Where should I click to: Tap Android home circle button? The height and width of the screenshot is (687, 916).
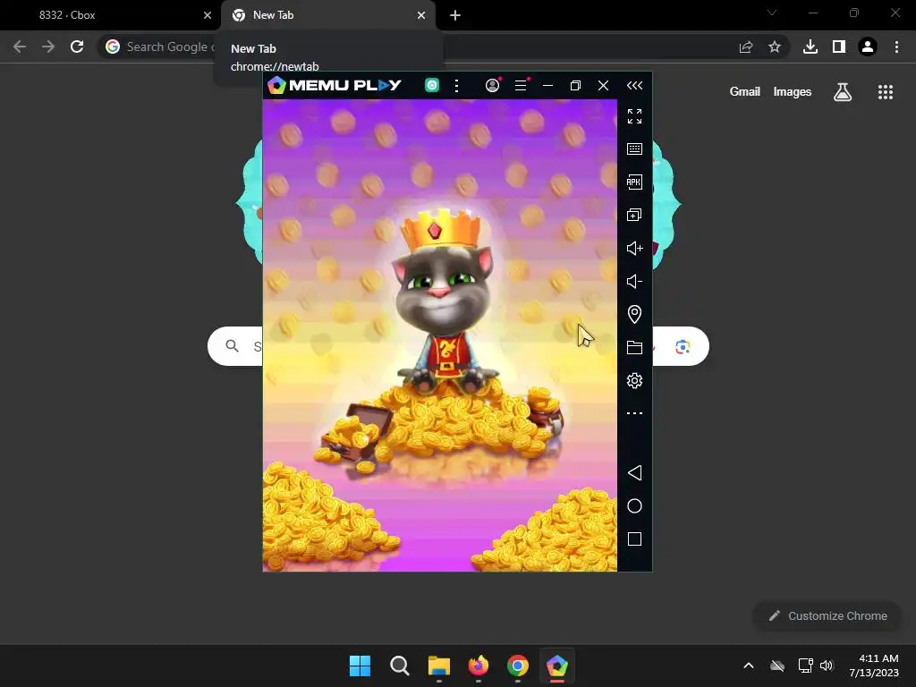click(634, 506)
